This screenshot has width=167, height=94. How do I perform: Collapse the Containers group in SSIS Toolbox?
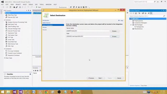pyautogui.click(x=4, y=49)
